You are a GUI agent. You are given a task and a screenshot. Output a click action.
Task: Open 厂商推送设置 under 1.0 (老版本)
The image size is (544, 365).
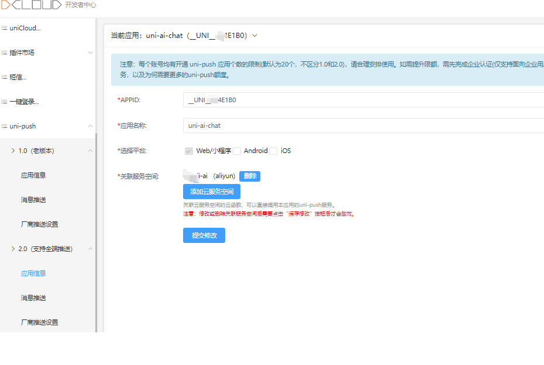click(x=40, y=224)
